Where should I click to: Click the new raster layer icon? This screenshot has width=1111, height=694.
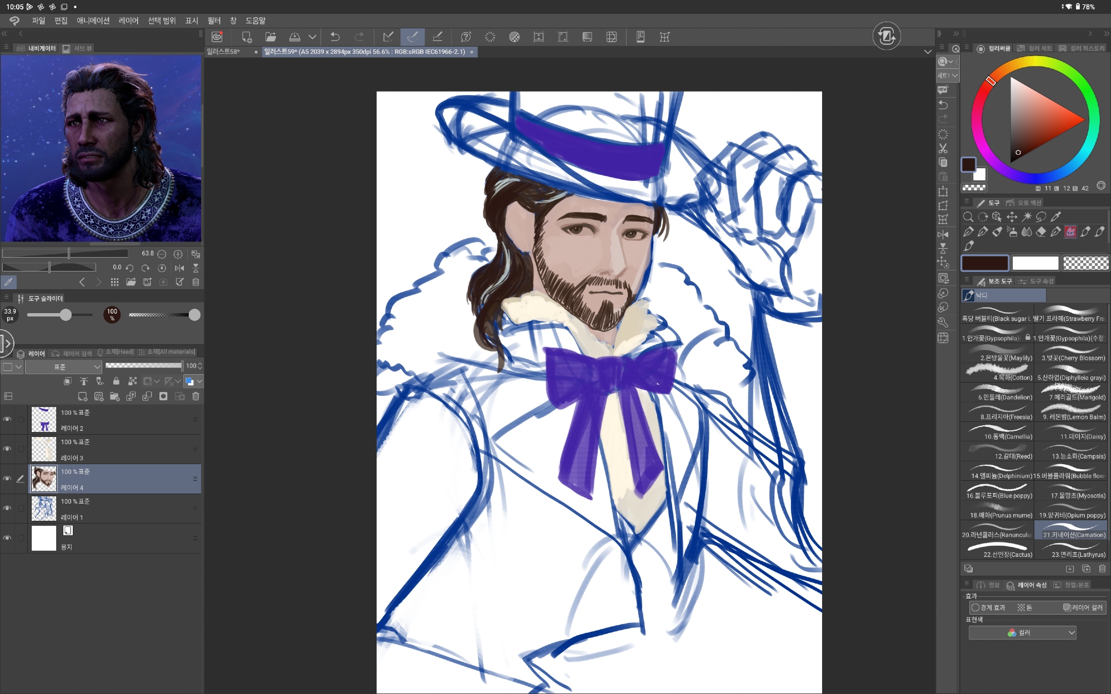click(82, 396)
